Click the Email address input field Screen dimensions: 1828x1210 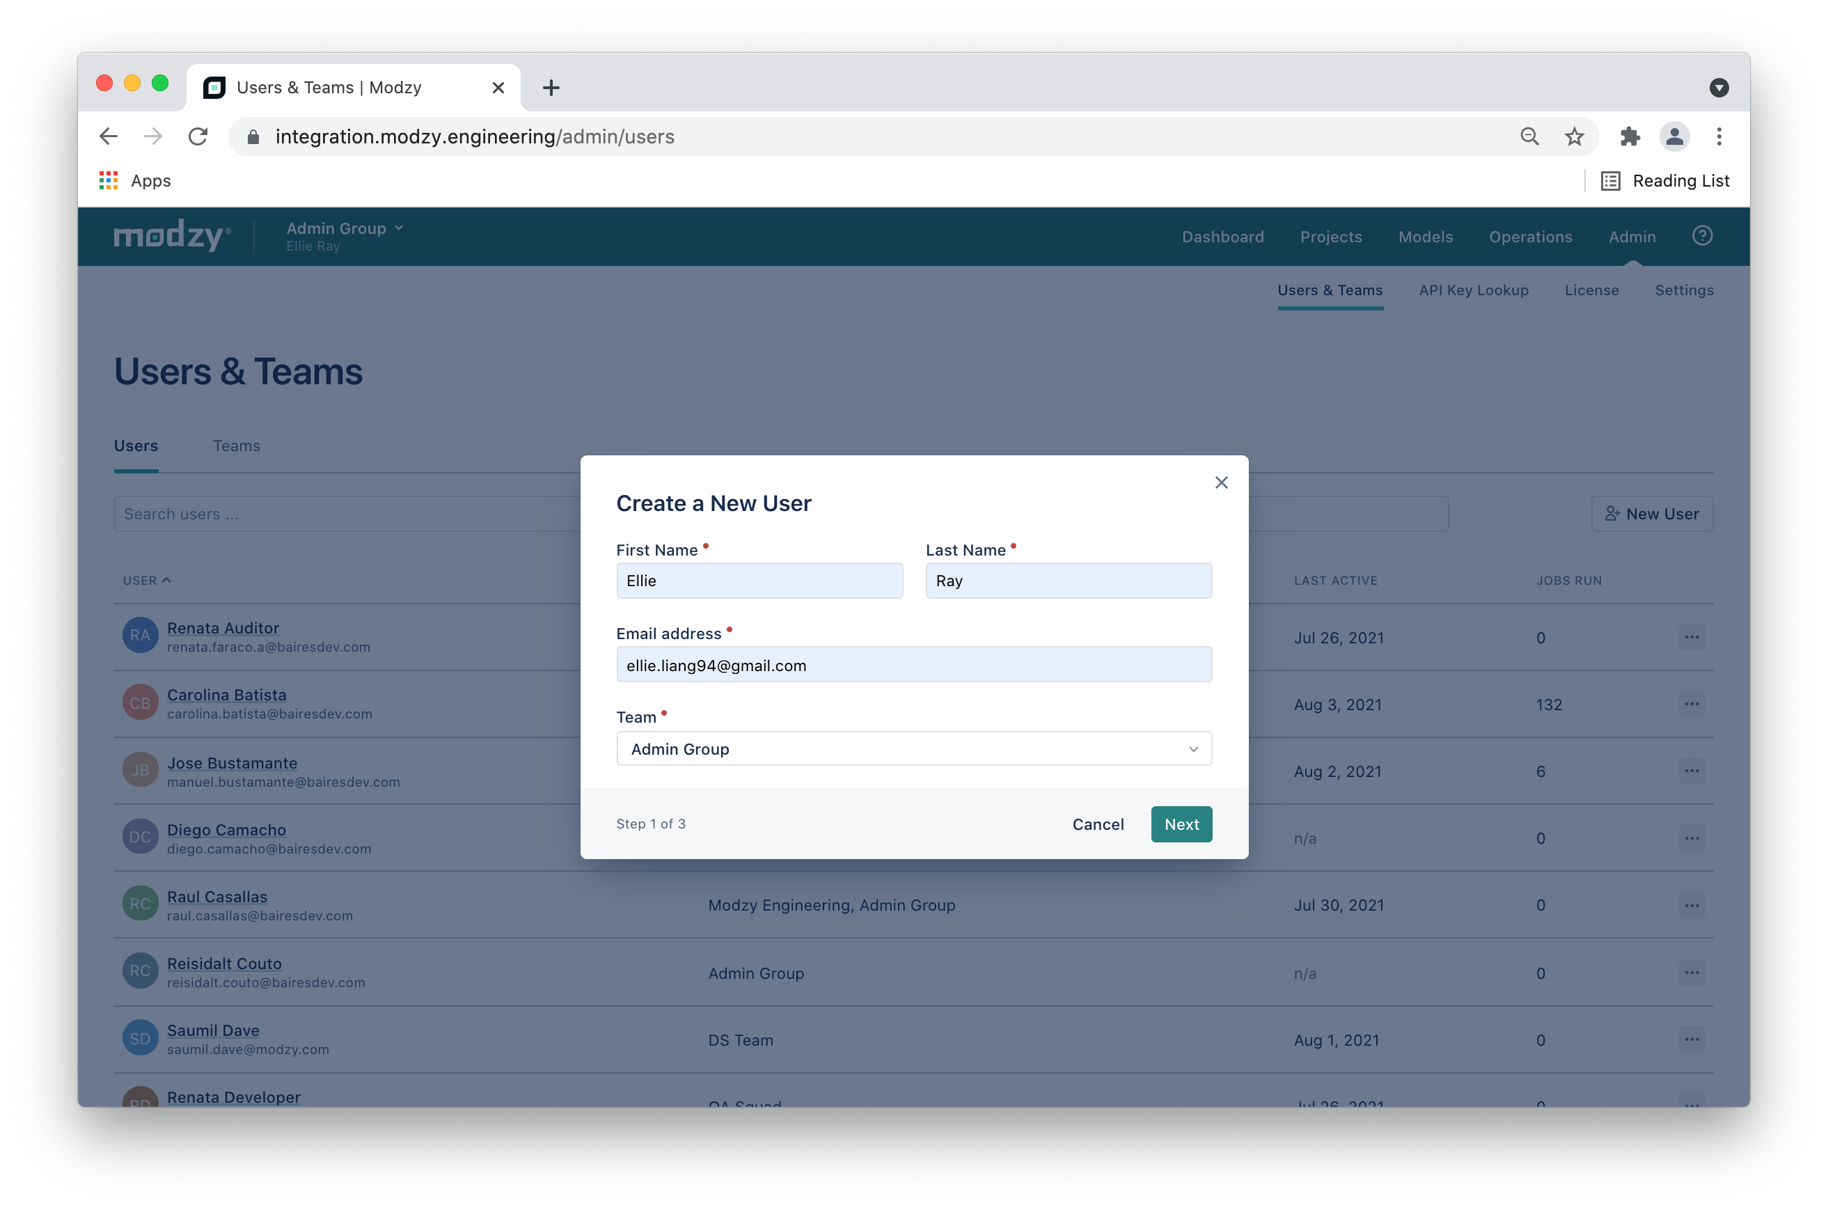[x=913, y=665]
